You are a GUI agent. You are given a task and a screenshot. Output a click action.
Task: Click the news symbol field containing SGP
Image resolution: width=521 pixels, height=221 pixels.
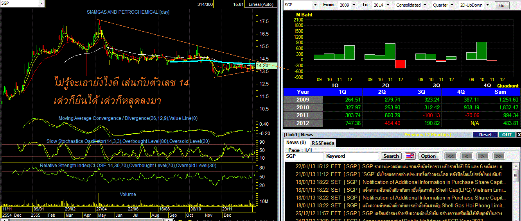(304, 156)
